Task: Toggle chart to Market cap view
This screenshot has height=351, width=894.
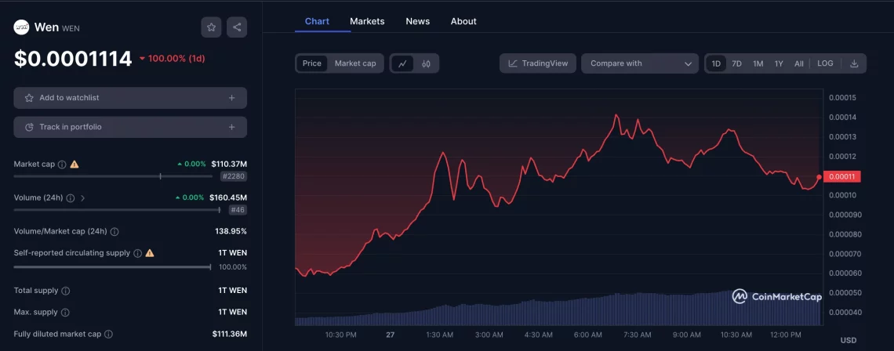Action: tap(355, 63)
